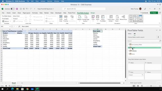Screen dimensions: 162x91
Task: Open Location column filter dropdown
Action: coord(27,31)
